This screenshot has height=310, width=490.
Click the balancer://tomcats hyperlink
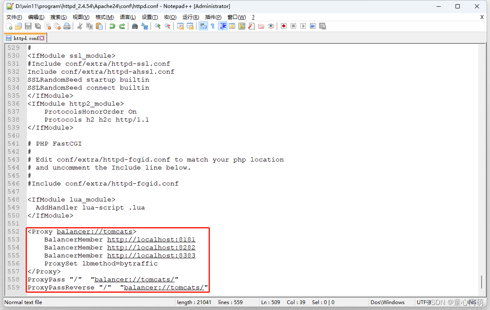click(95, 231)
